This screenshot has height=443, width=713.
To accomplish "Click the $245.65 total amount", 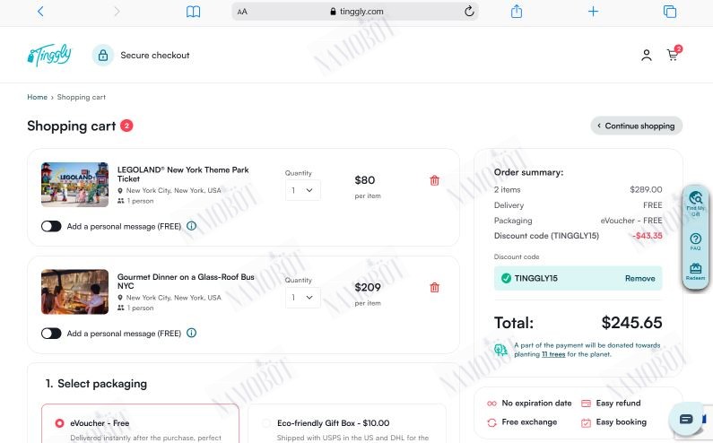I will (631, 323).
